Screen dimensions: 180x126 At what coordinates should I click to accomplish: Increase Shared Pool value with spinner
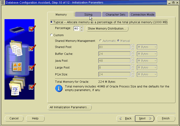[133, 46]
